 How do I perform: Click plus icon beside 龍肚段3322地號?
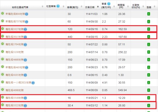pos(2,105)
